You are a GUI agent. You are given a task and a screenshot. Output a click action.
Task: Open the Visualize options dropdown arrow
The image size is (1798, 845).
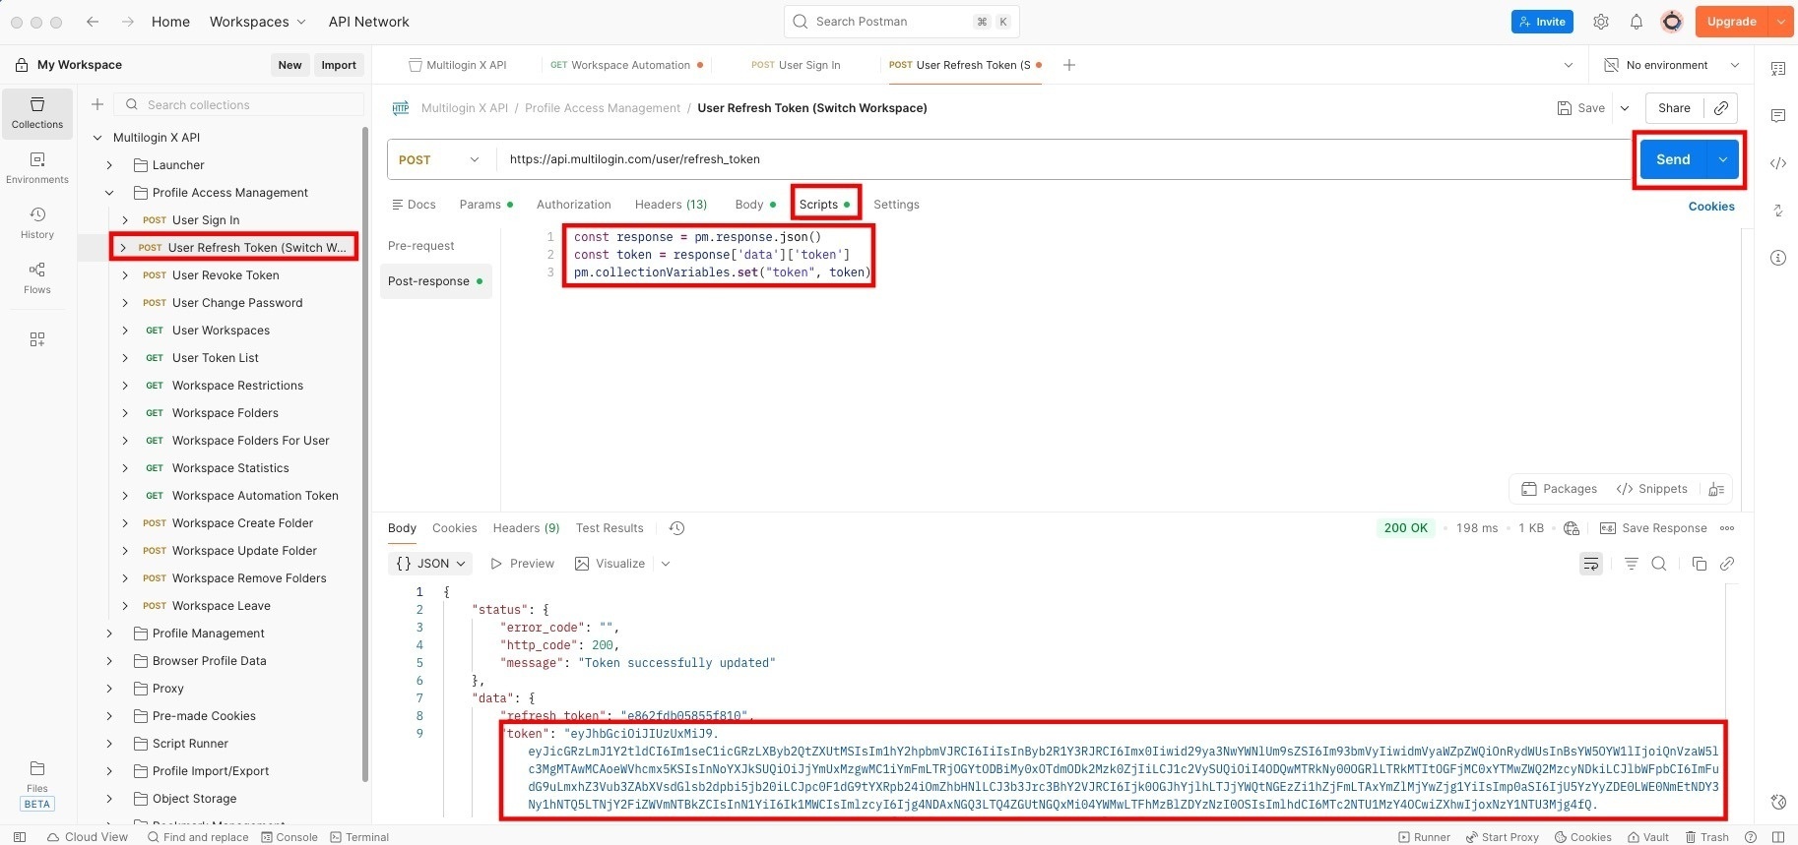pyautogui.click(x=666, y=564)
